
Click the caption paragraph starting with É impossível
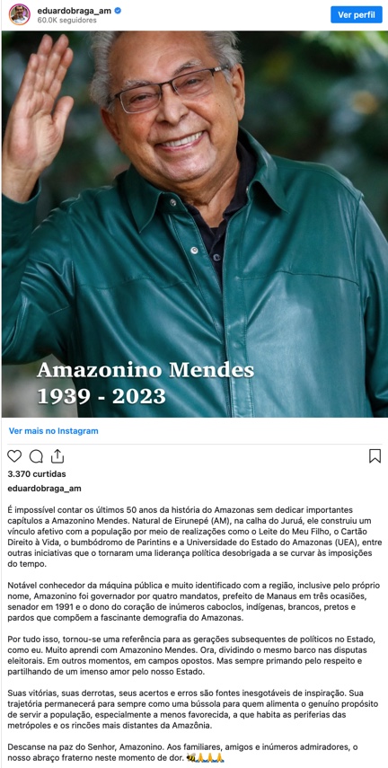[x=192, y=537]
